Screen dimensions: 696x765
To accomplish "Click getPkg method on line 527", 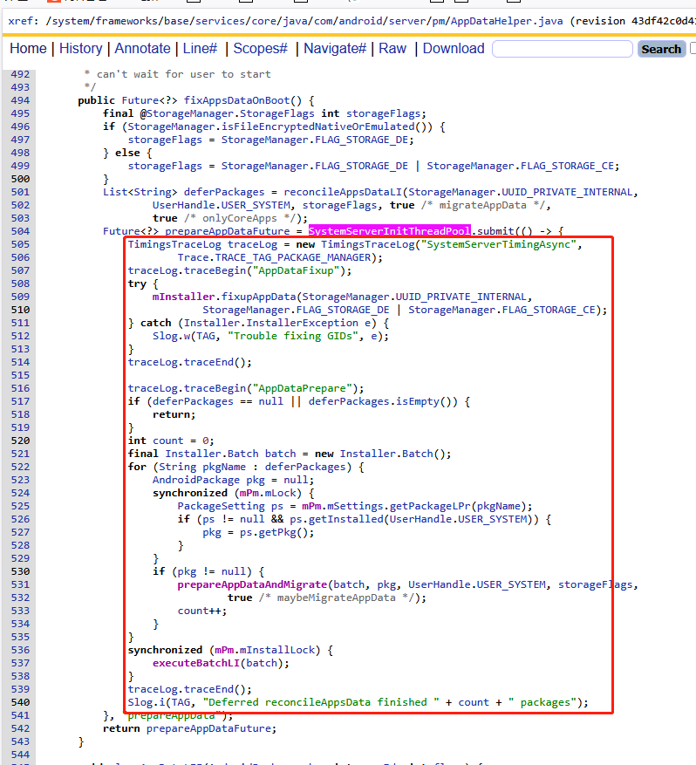I will tap(277, 532).
